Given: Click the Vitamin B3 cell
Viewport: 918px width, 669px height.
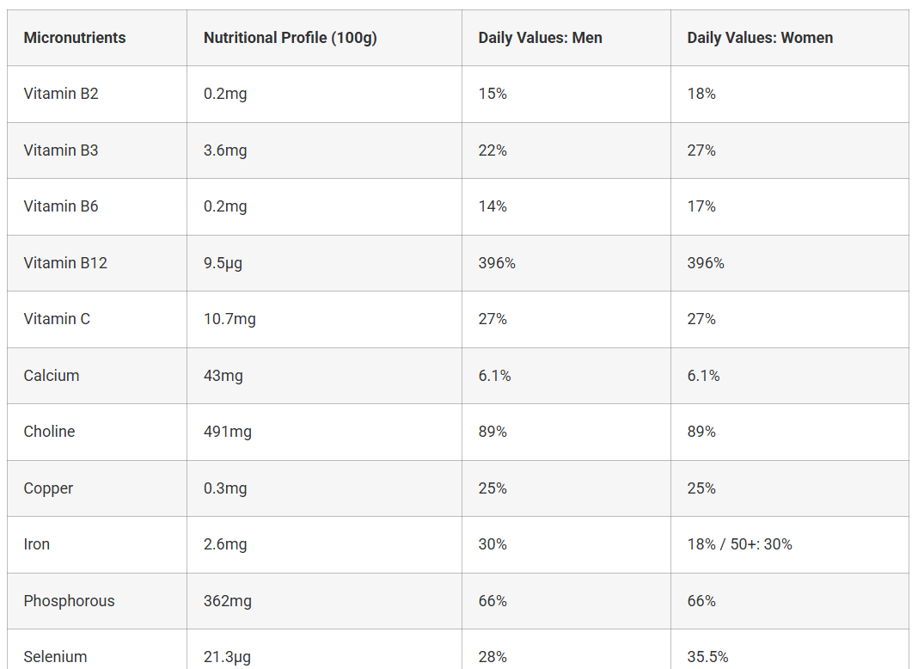Looking at the screenshot, I should (61, 150).
